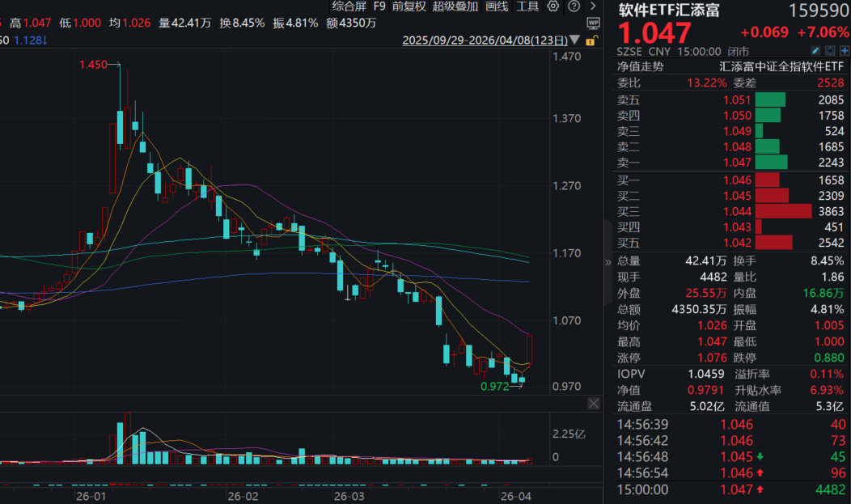Open the date range dropdown triangle
The width and height of the screenshot is (851, 504).
574,40
